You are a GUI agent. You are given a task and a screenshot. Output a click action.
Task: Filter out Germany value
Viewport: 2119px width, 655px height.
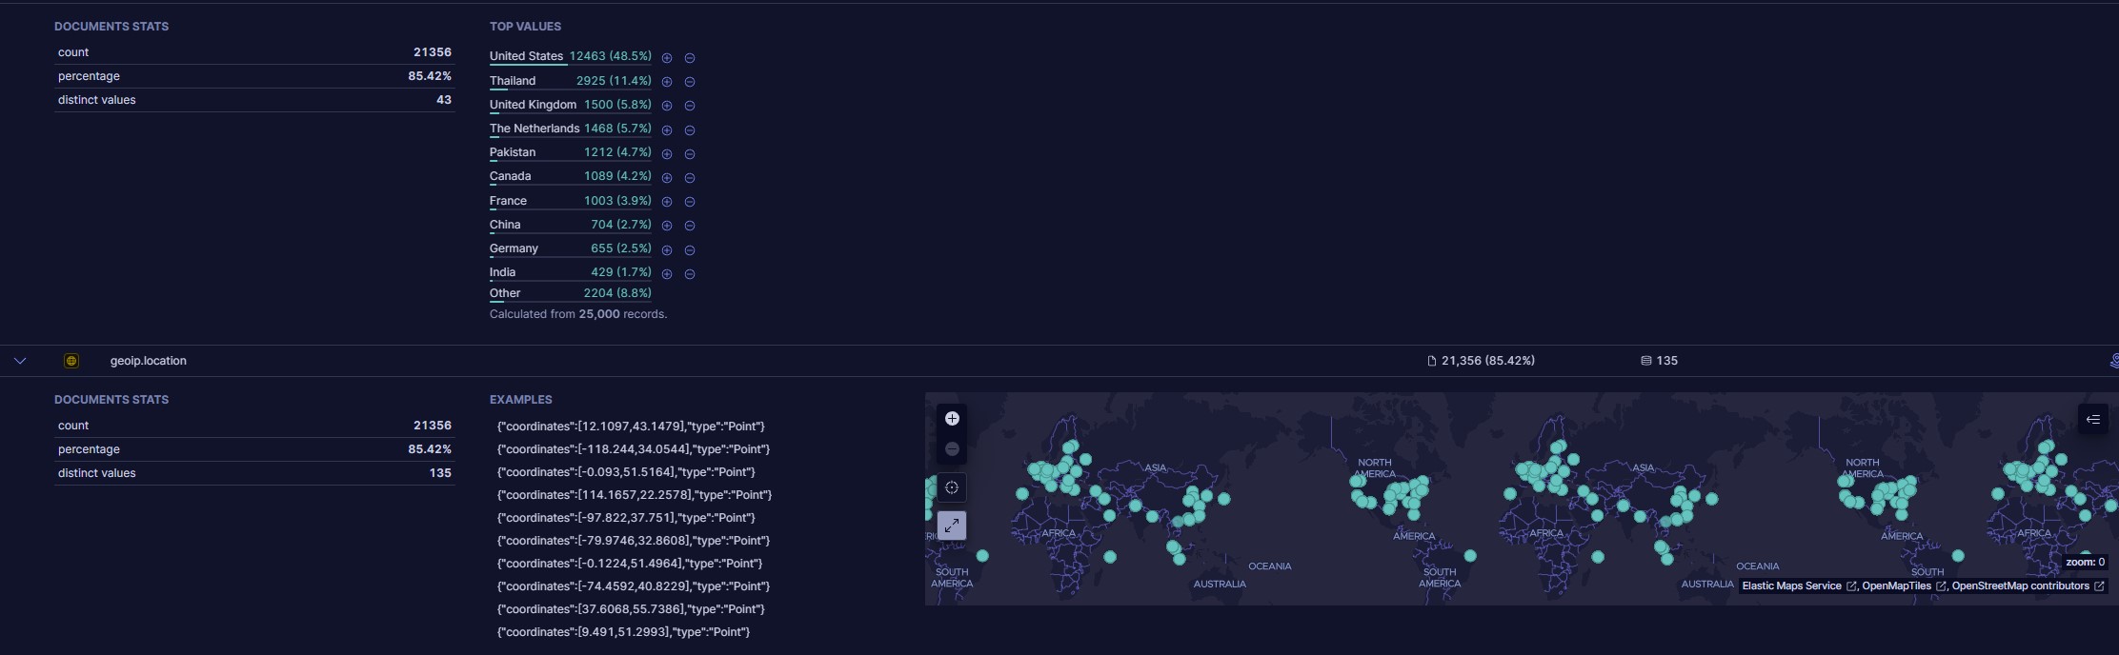click(690, 250)
